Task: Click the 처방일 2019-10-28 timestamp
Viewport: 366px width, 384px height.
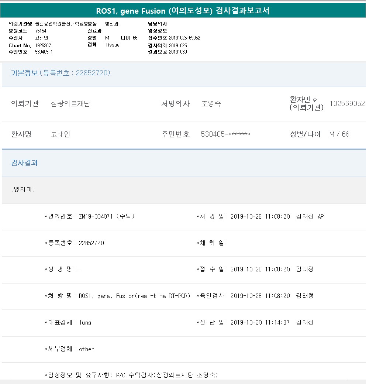Action: 260,216
